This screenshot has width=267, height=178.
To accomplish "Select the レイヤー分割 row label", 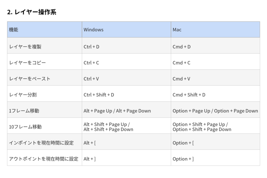I will point(23,95).
